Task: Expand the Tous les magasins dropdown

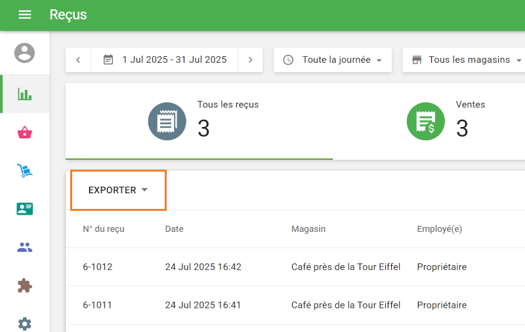Action: coord(466,60)
